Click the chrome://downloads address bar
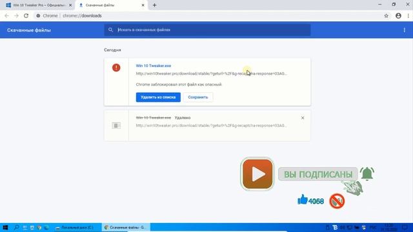The width and height of the screenshot is (413, 232). [82, 15]
